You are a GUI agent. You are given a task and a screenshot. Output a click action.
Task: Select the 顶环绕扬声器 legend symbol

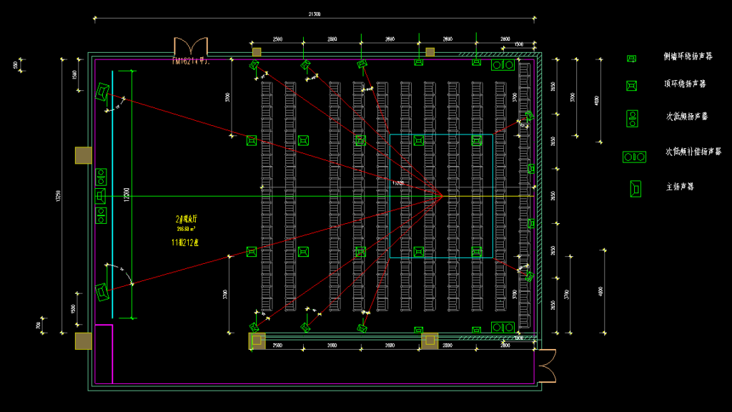[x=630, y=86]
